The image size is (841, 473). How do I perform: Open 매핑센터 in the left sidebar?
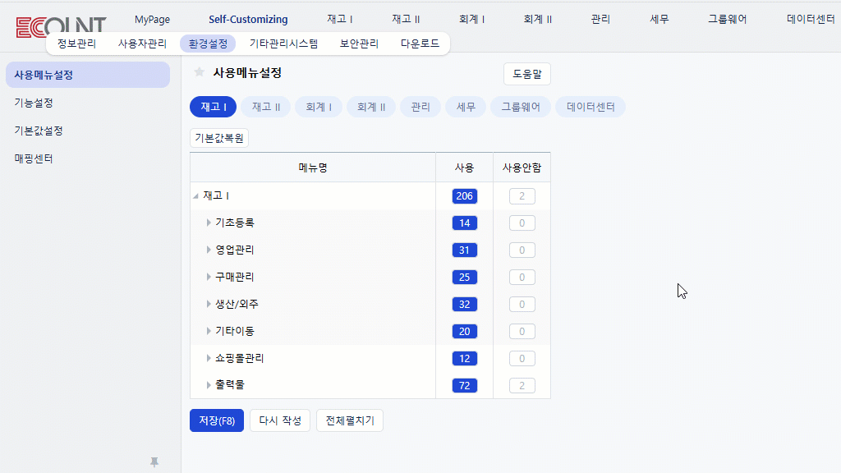click(x=34, y=158)
